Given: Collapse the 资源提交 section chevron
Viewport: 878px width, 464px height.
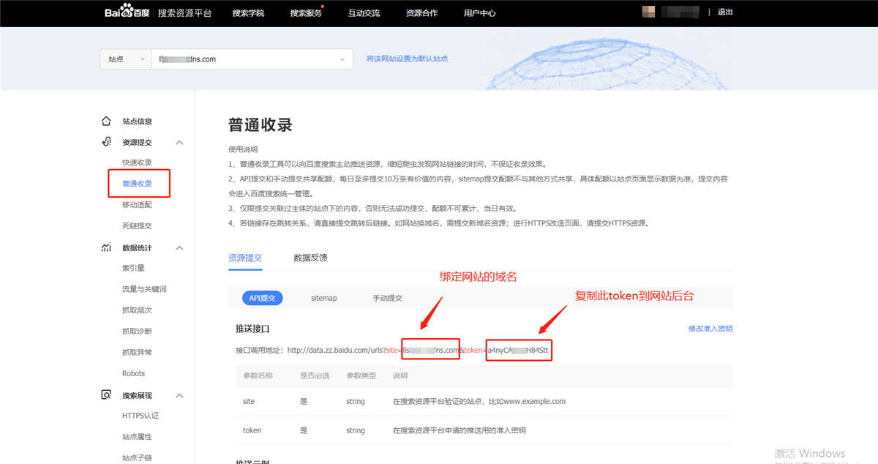Looking at the screenshot, I should pos(180,143).
